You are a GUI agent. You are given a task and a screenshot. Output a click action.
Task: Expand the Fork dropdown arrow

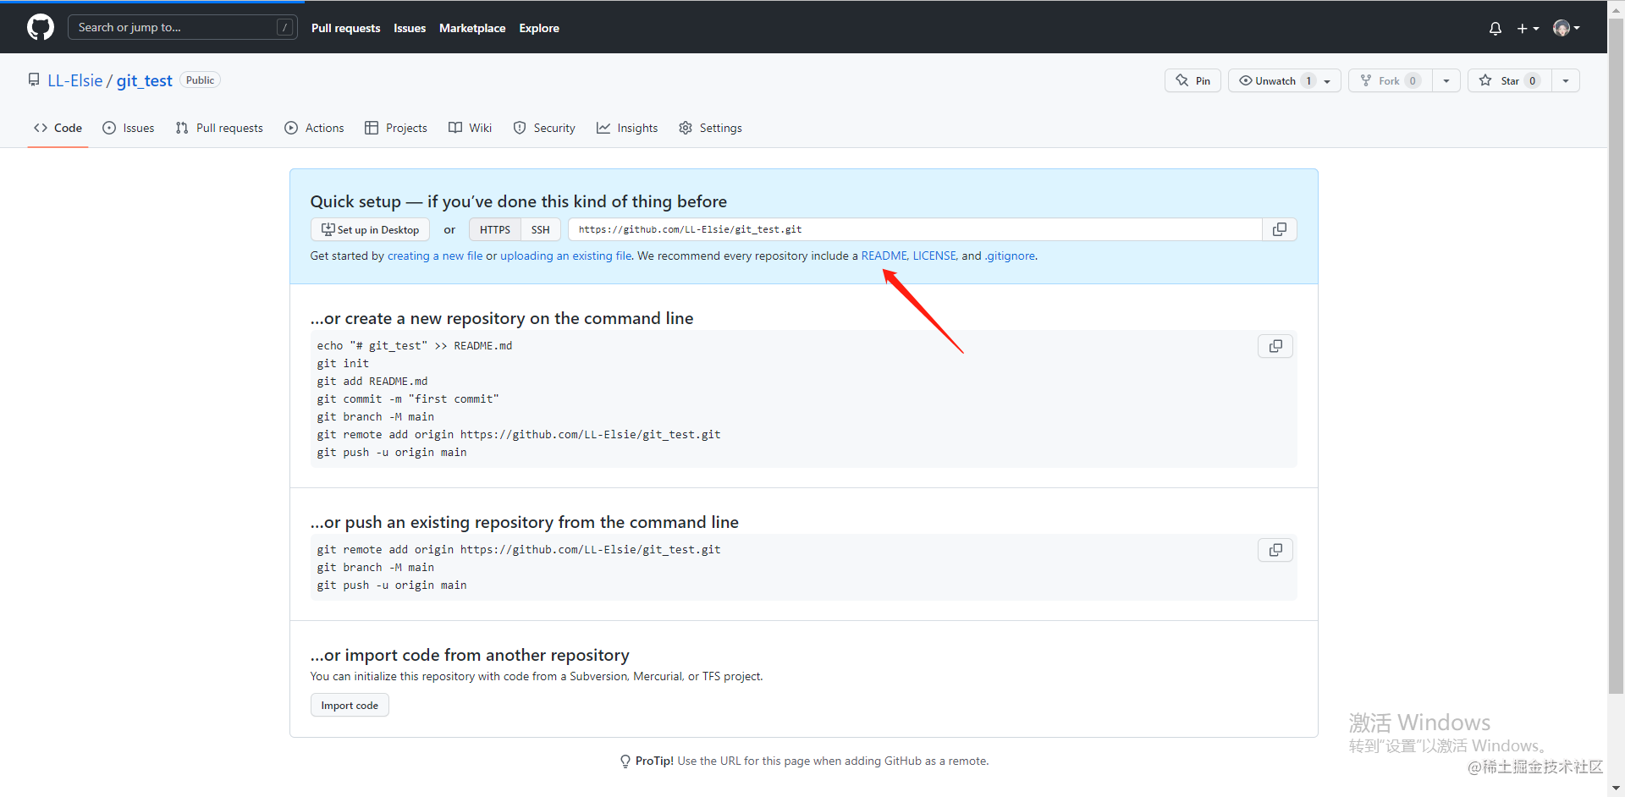click(x=1446, y=80)
